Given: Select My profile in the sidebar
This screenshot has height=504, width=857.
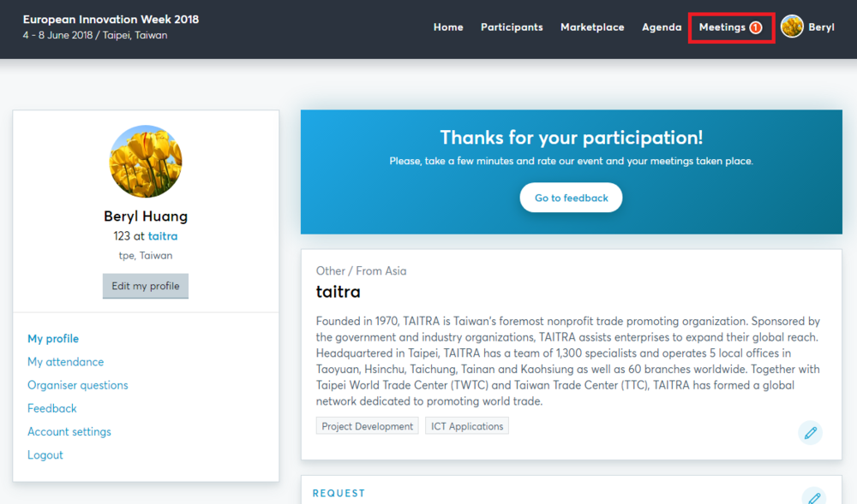Looking at the screenshot, I should [x=53, y=339].
